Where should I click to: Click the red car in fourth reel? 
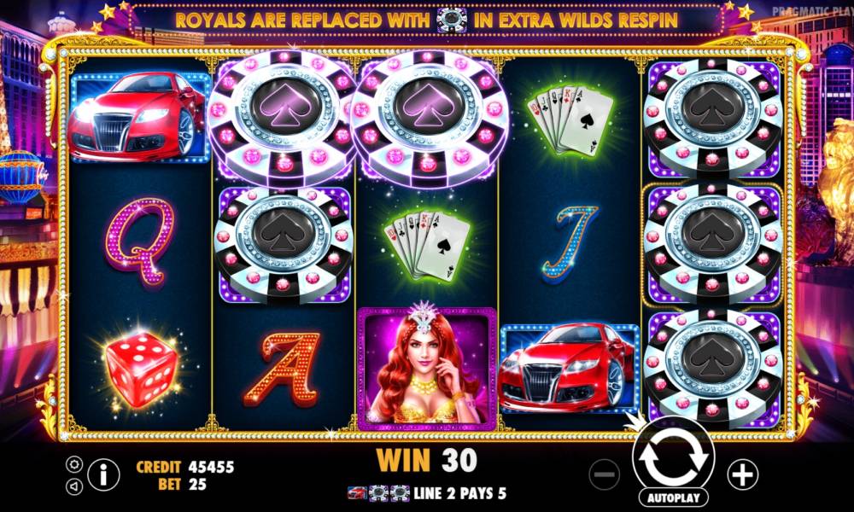coord(569,369)
